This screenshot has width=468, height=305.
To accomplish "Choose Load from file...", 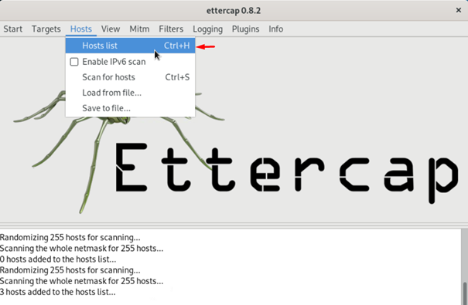I will point(130,93).
